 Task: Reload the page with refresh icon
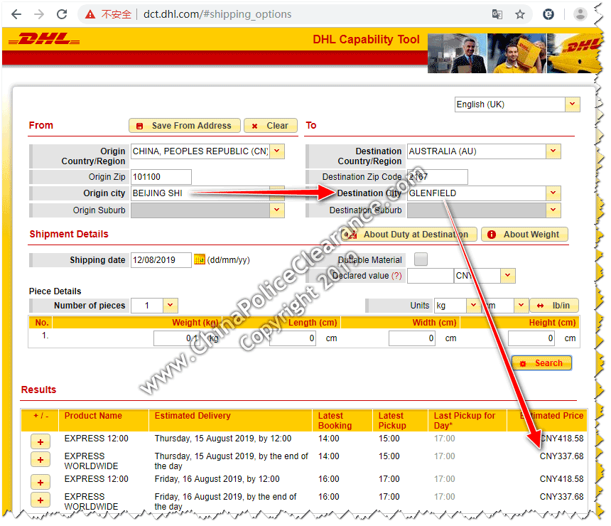[x=62, y=14]
